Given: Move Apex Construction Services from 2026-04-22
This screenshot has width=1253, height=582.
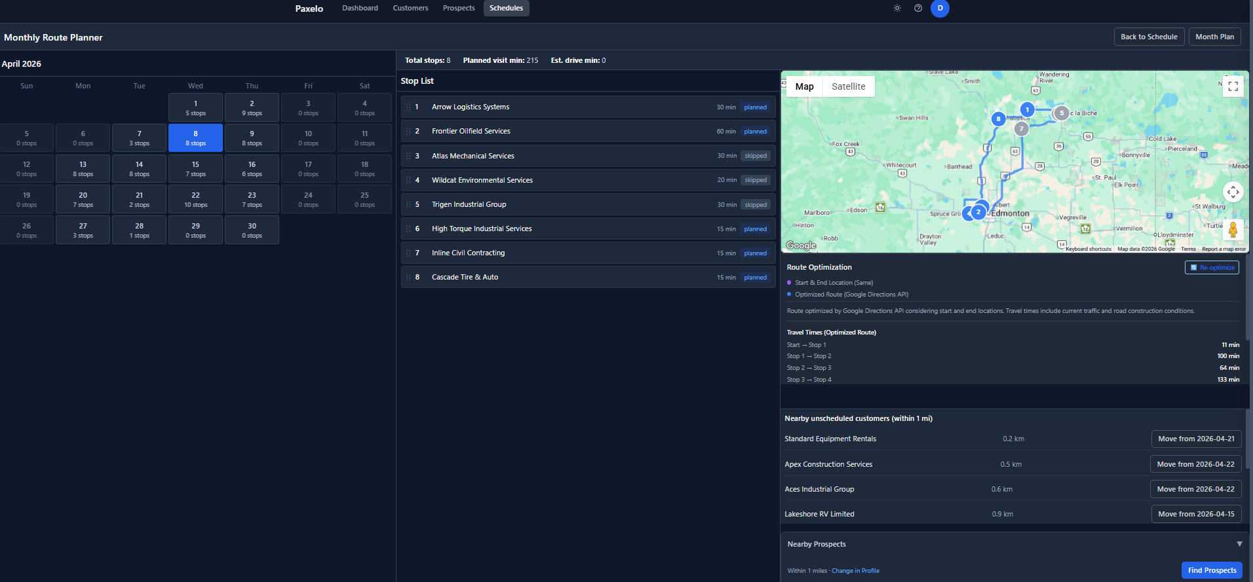Looking at the screenshot, I should click(x=1195, y=464).
